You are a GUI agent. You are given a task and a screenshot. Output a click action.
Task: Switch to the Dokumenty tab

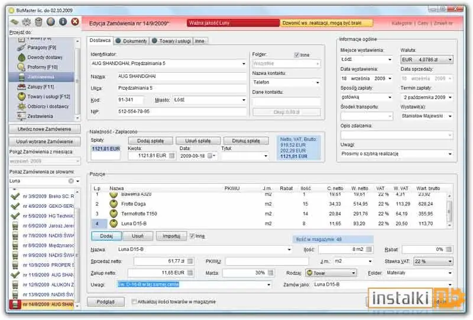[x=131, y=41]
